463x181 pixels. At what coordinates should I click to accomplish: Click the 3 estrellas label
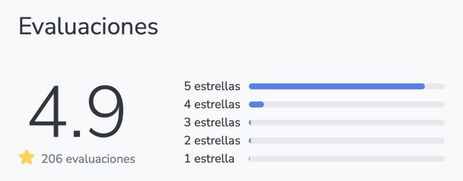212,123
